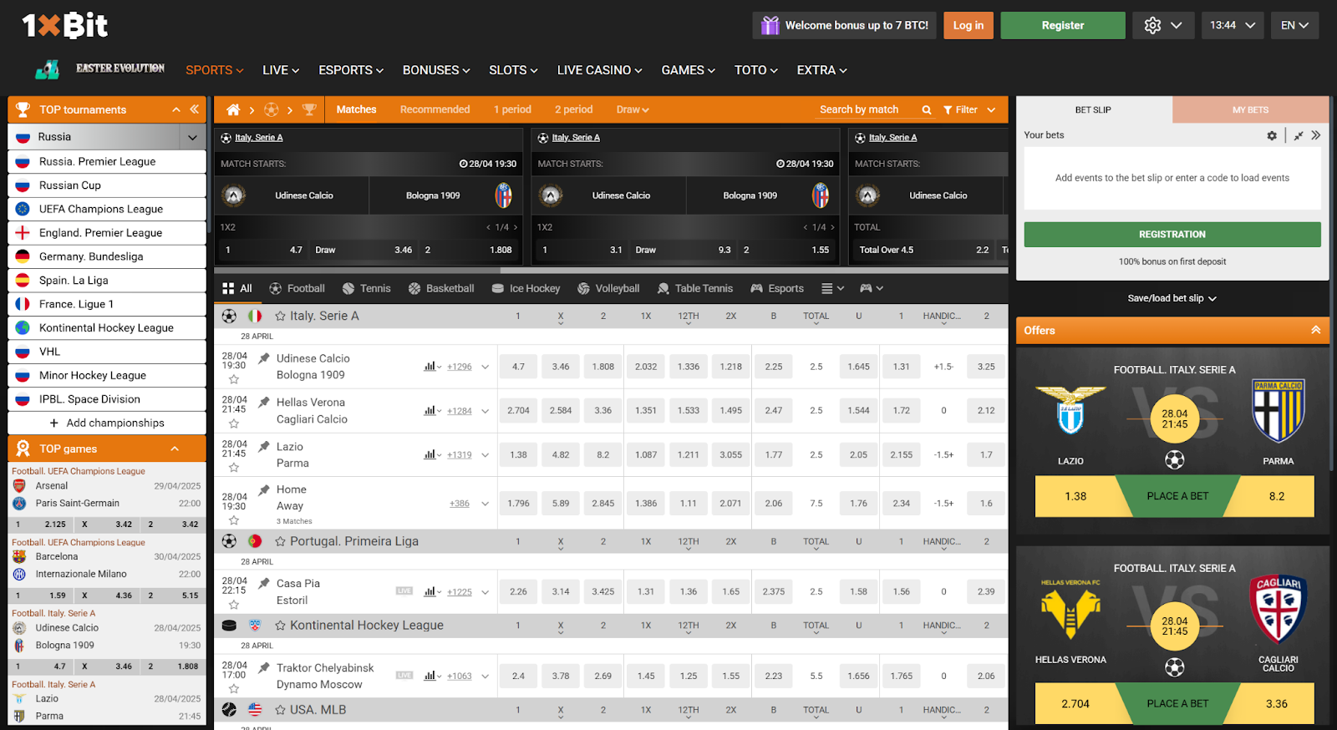The image size is (1337, 730).
Task: Pin the Lazio Parma match
Action: pos(264,447)
